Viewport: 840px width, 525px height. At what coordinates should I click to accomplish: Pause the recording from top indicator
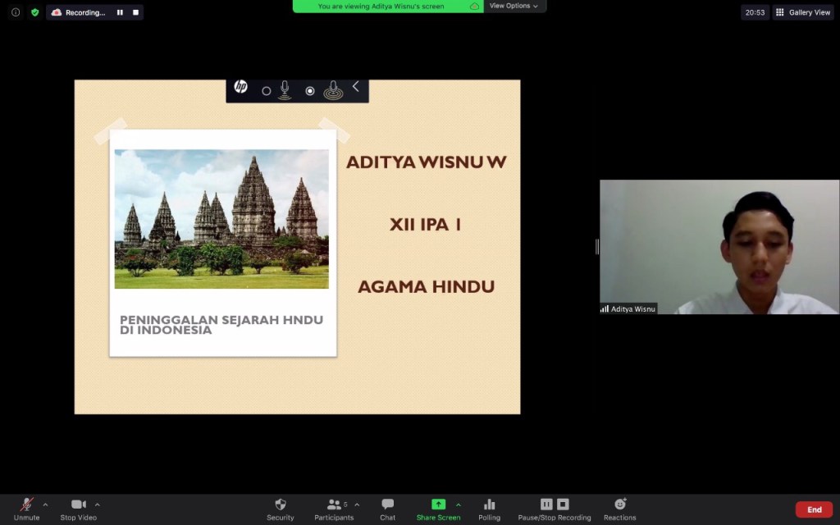(120, 12)
